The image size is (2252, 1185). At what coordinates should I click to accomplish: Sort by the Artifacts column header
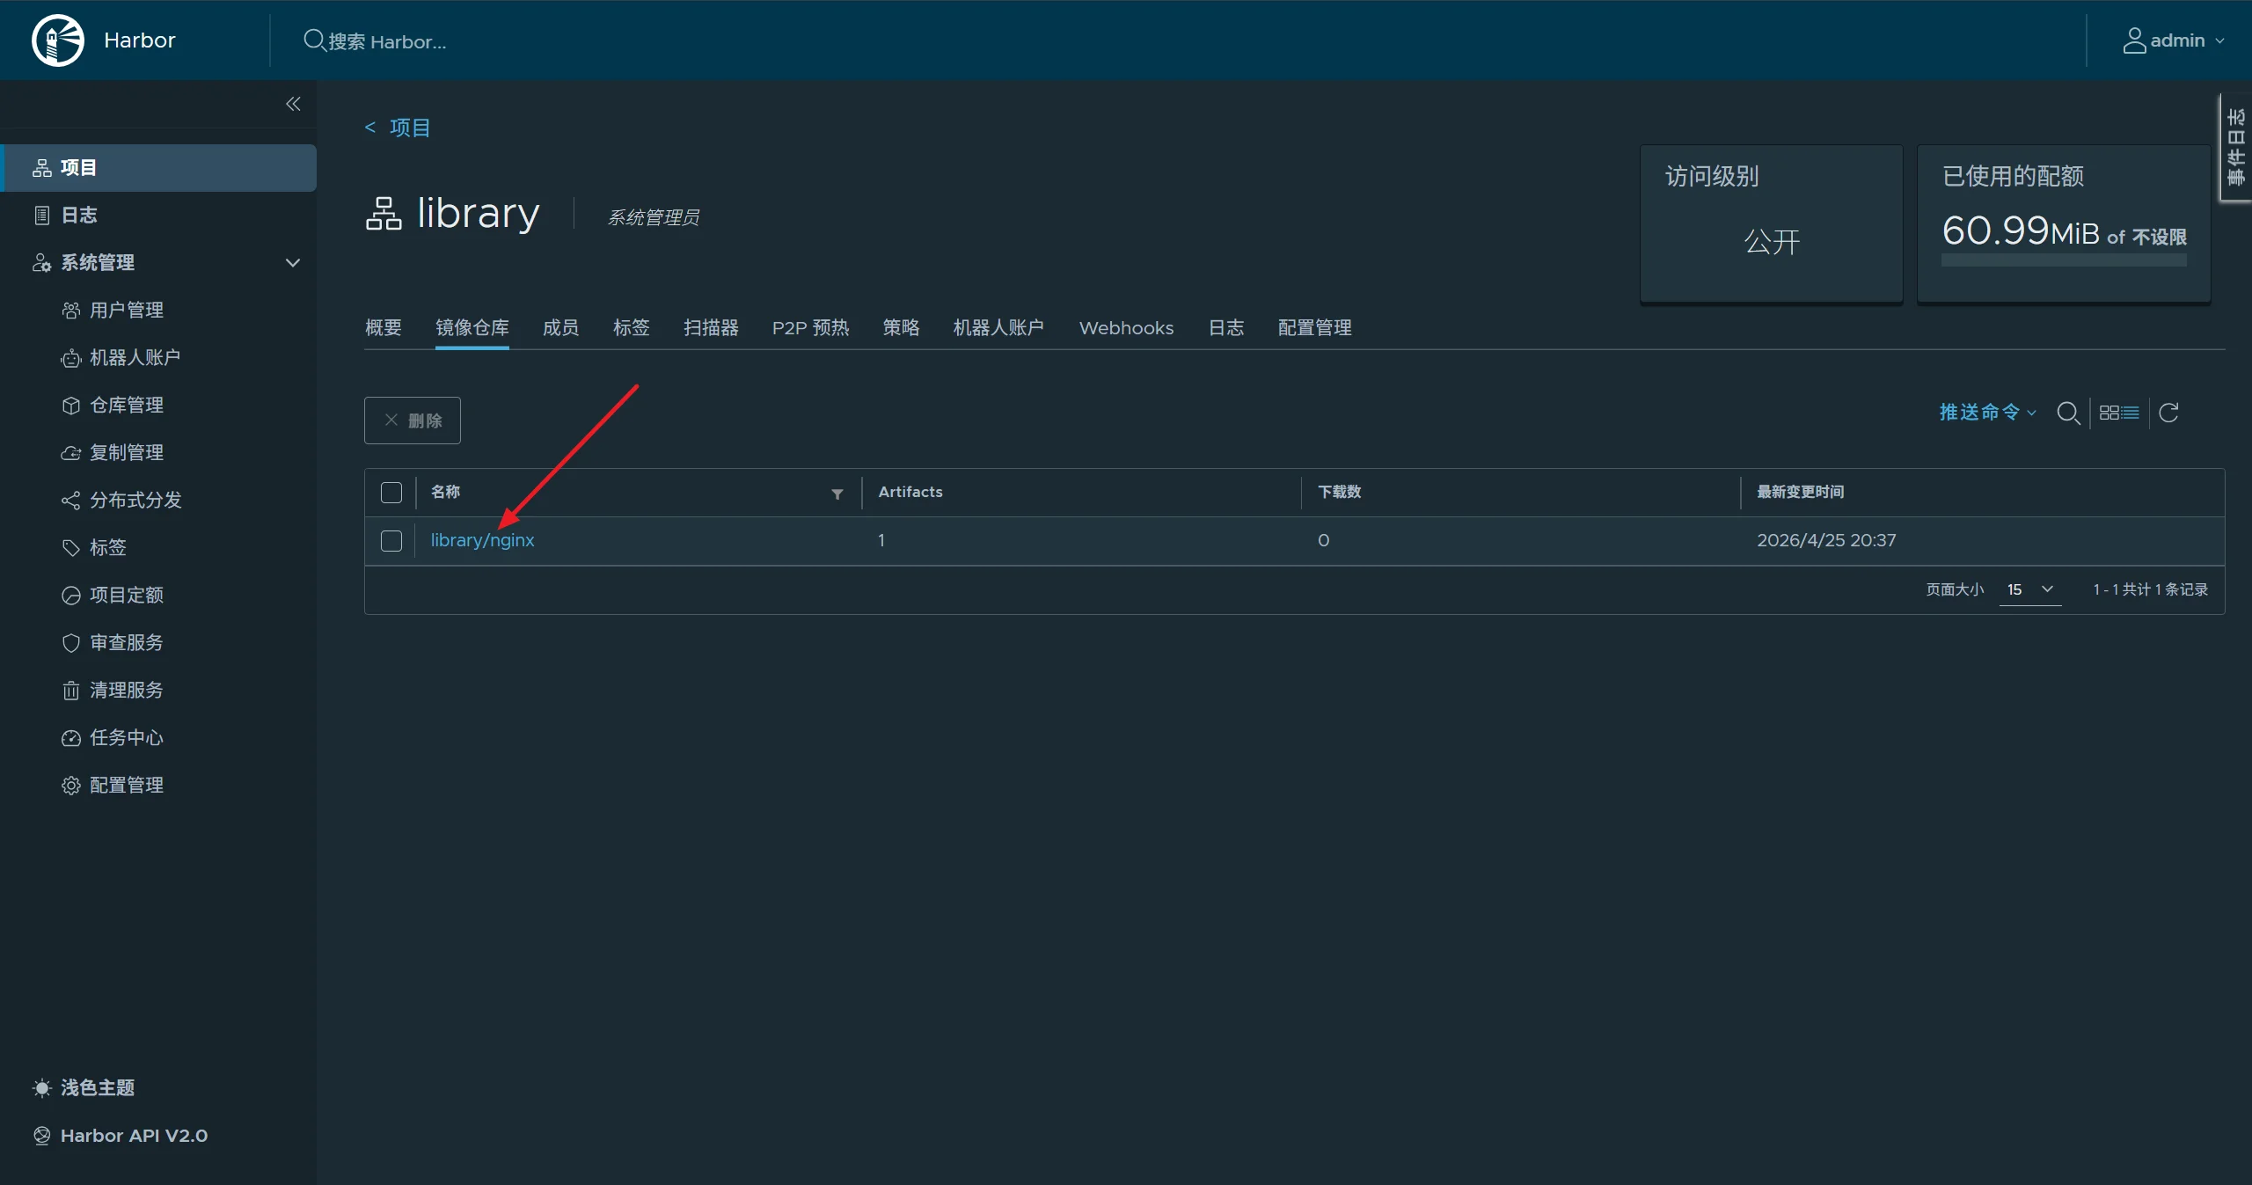(x=910, y=492)
